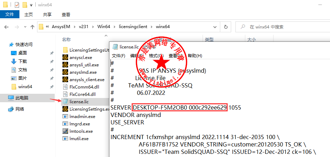Select the FlxCore64.dll file

(79, 94)
